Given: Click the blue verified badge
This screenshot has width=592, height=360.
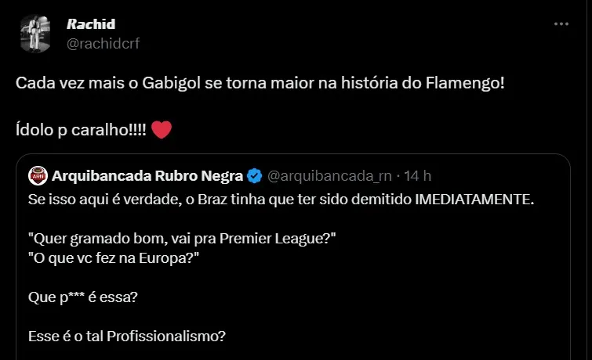Looking at the screenshot, I should 255,175.
